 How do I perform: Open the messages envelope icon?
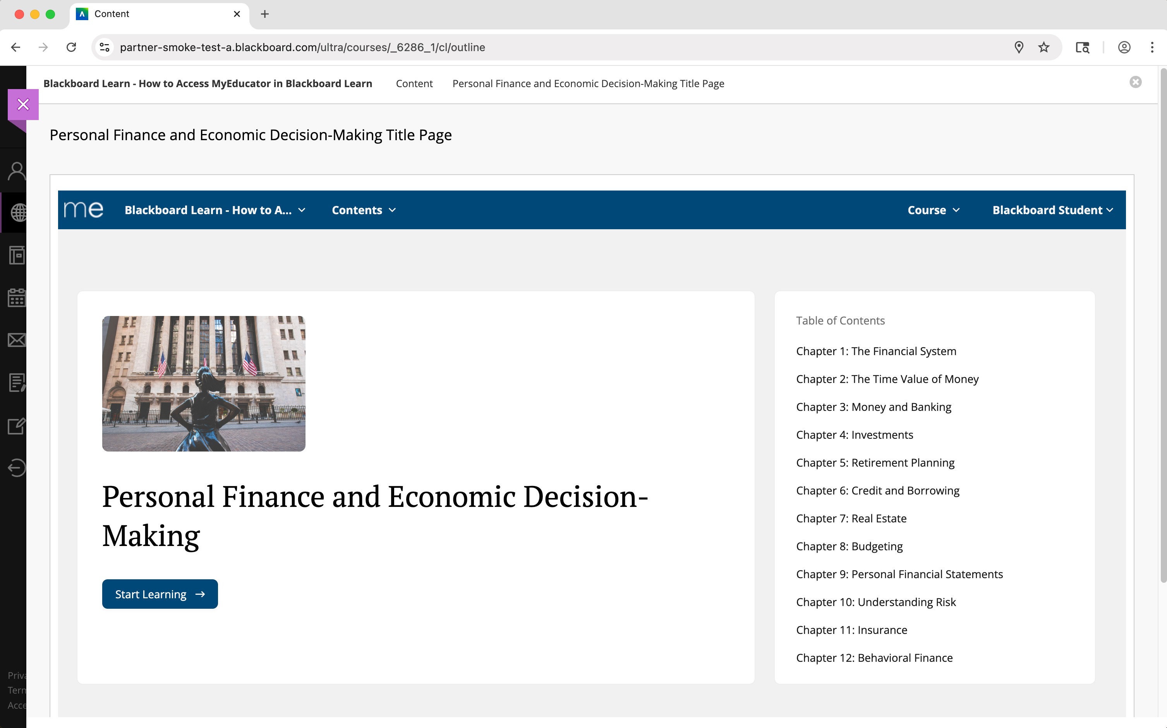pos(17,340)
